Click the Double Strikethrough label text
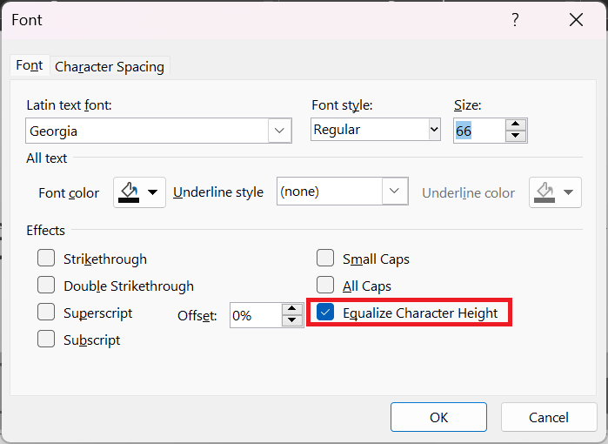Viewport: 608px width, 444px height. tap(129, 286)
